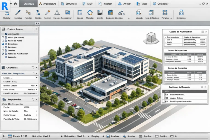This screenshot has width=210, height=140.
Task: Open the MEP tab
Action: pos(87,4)
